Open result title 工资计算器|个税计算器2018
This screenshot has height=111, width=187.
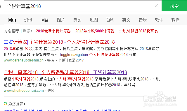pos(59,42)
